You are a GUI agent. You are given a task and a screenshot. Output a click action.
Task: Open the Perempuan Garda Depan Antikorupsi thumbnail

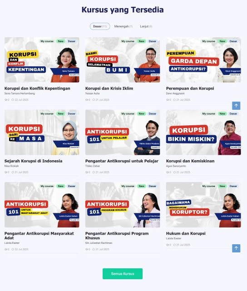point(203,60)
